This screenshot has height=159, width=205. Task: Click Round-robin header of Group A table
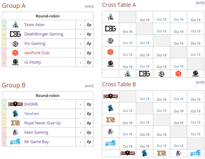click(x=48, y=16)
